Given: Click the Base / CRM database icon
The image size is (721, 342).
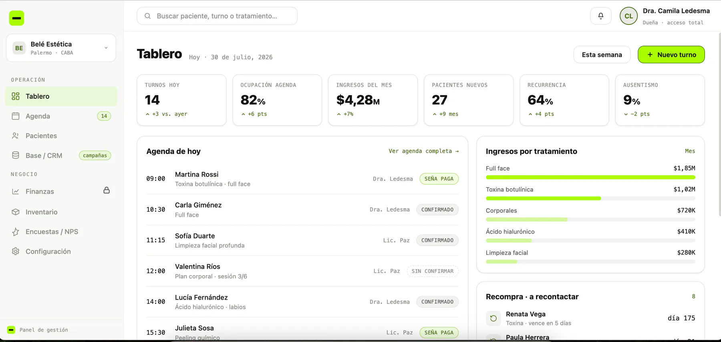Looking at the screenshot, I should [x=16, y=155].
